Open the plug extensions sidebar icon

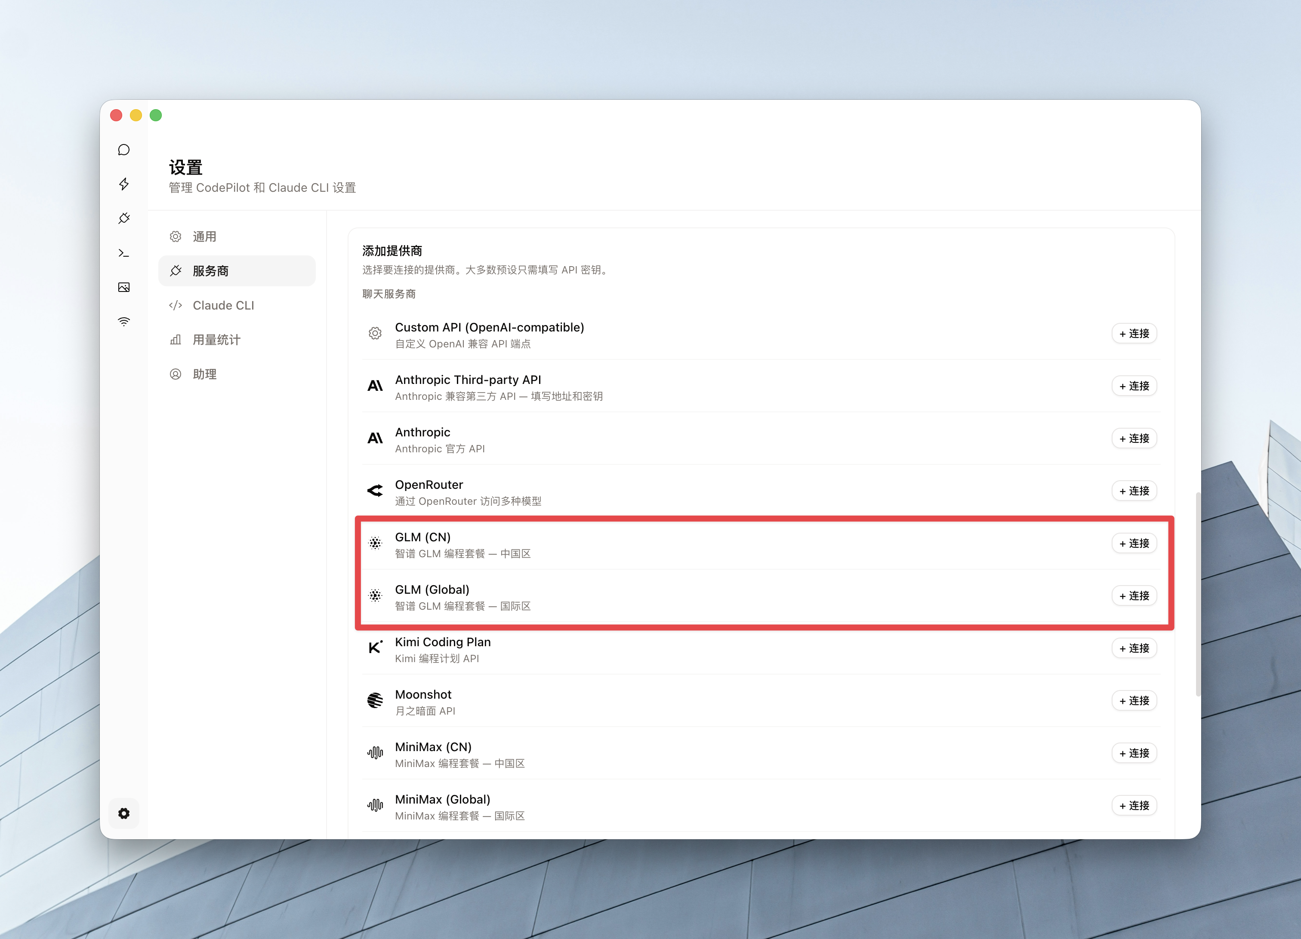click(124, 218)
